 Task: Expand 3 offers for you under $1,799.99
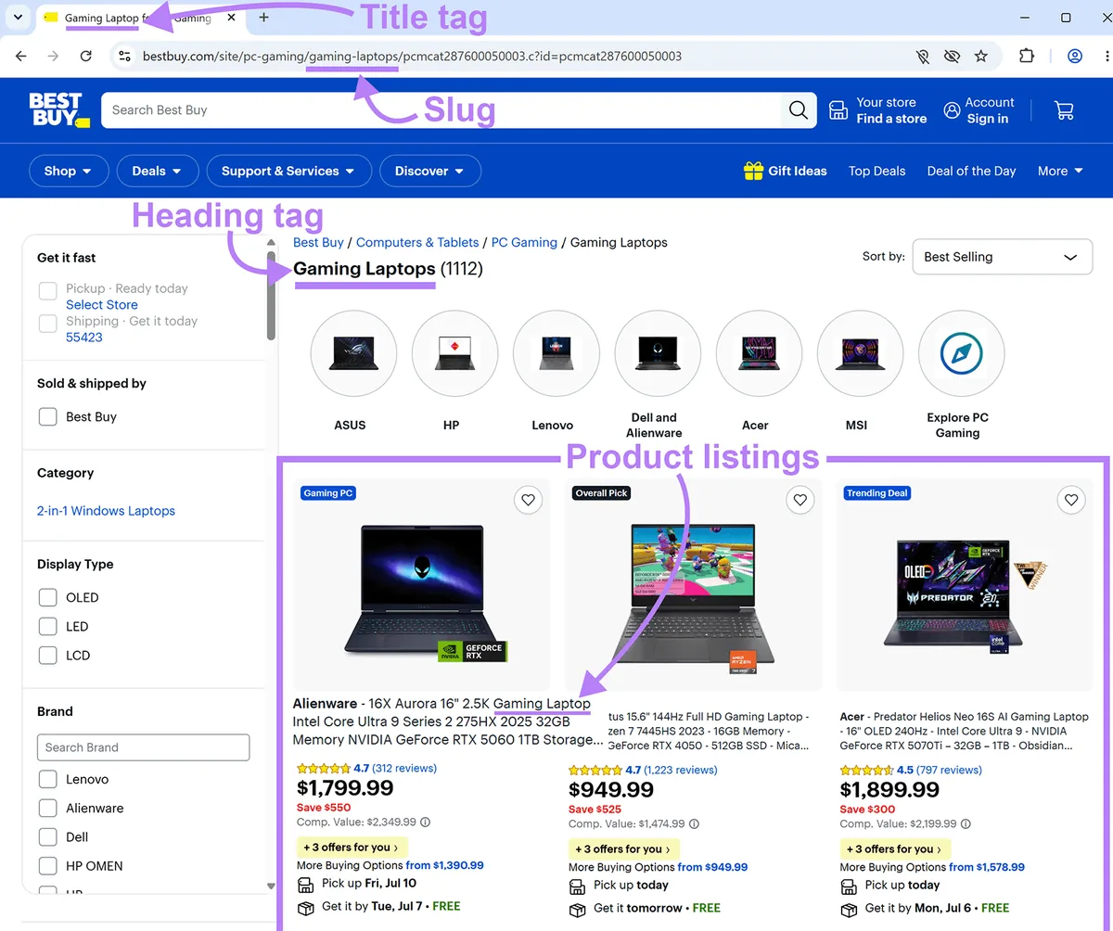[x=352, y=847]
